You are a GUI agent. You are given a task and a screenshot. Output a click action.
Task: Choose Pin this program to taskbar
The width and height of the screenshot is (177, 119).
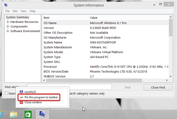[39, 97]
